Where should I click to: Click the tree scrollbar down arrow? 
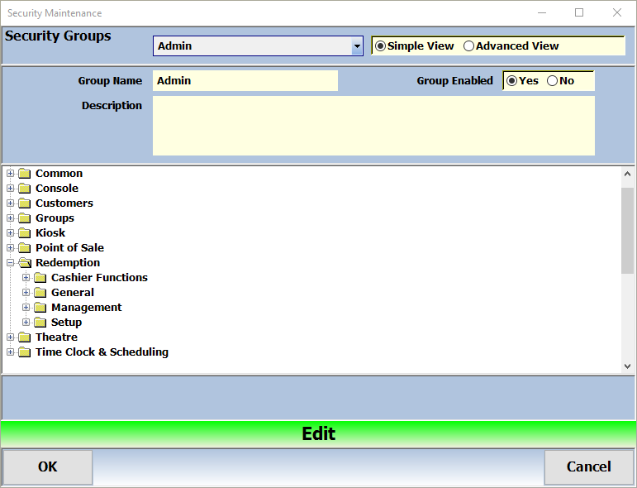(x=627, y=366)
